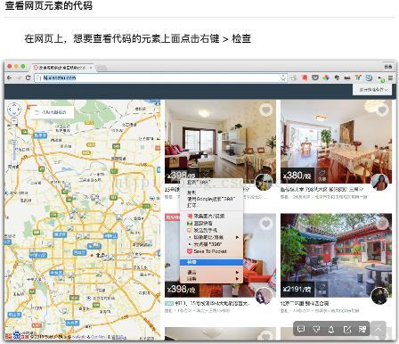The width and height of the screenshot is (399, 344).
Task: Open the Pocket extension icon in toolbar
Action: pyautogui.click(x=315, y=78)
